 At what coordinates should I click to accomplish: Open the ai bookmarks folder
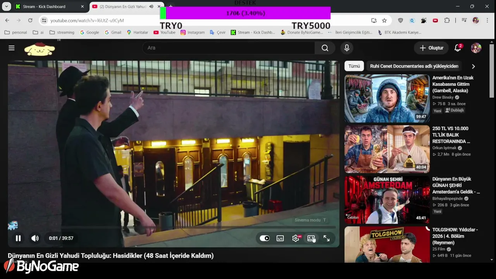pyautogui.click(x=38, y=33)
